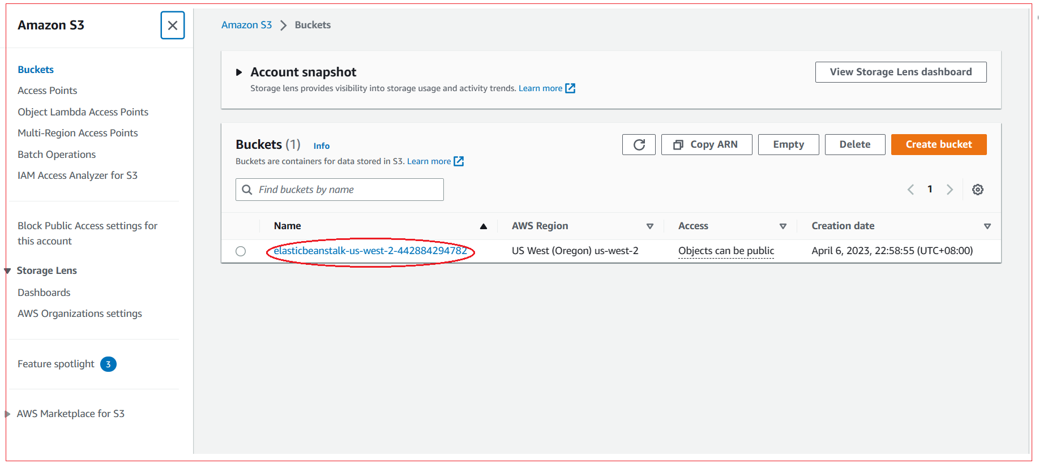Click Amazon S3 breadcrumb link

point(246,25)
